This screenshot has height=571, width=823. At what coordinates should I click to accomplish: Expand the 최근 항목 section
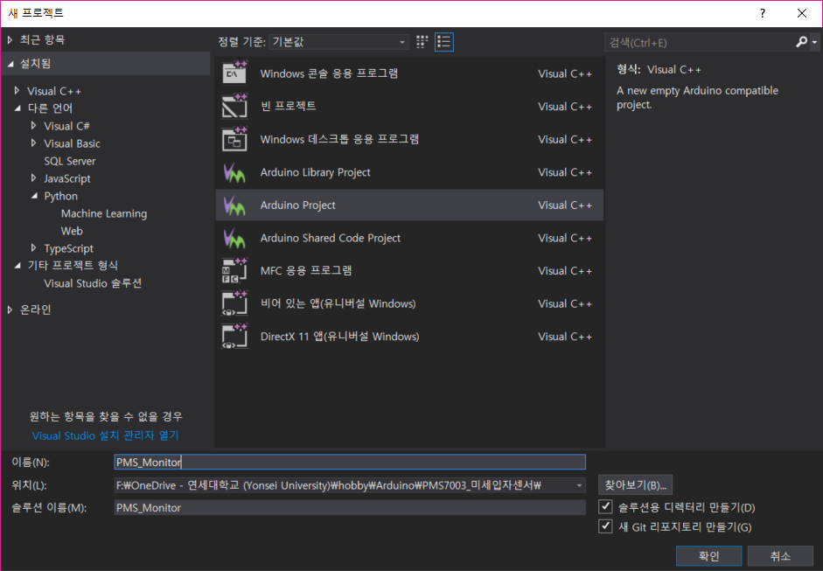pos(10,40)
